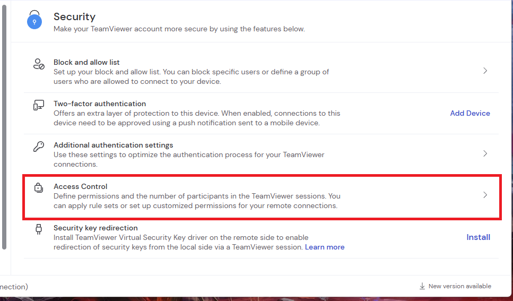This screenshot has height=301, width=513.
Task: Click the Security key redirection USB icon
Action: pyautogui.click(x=39, y=229)
